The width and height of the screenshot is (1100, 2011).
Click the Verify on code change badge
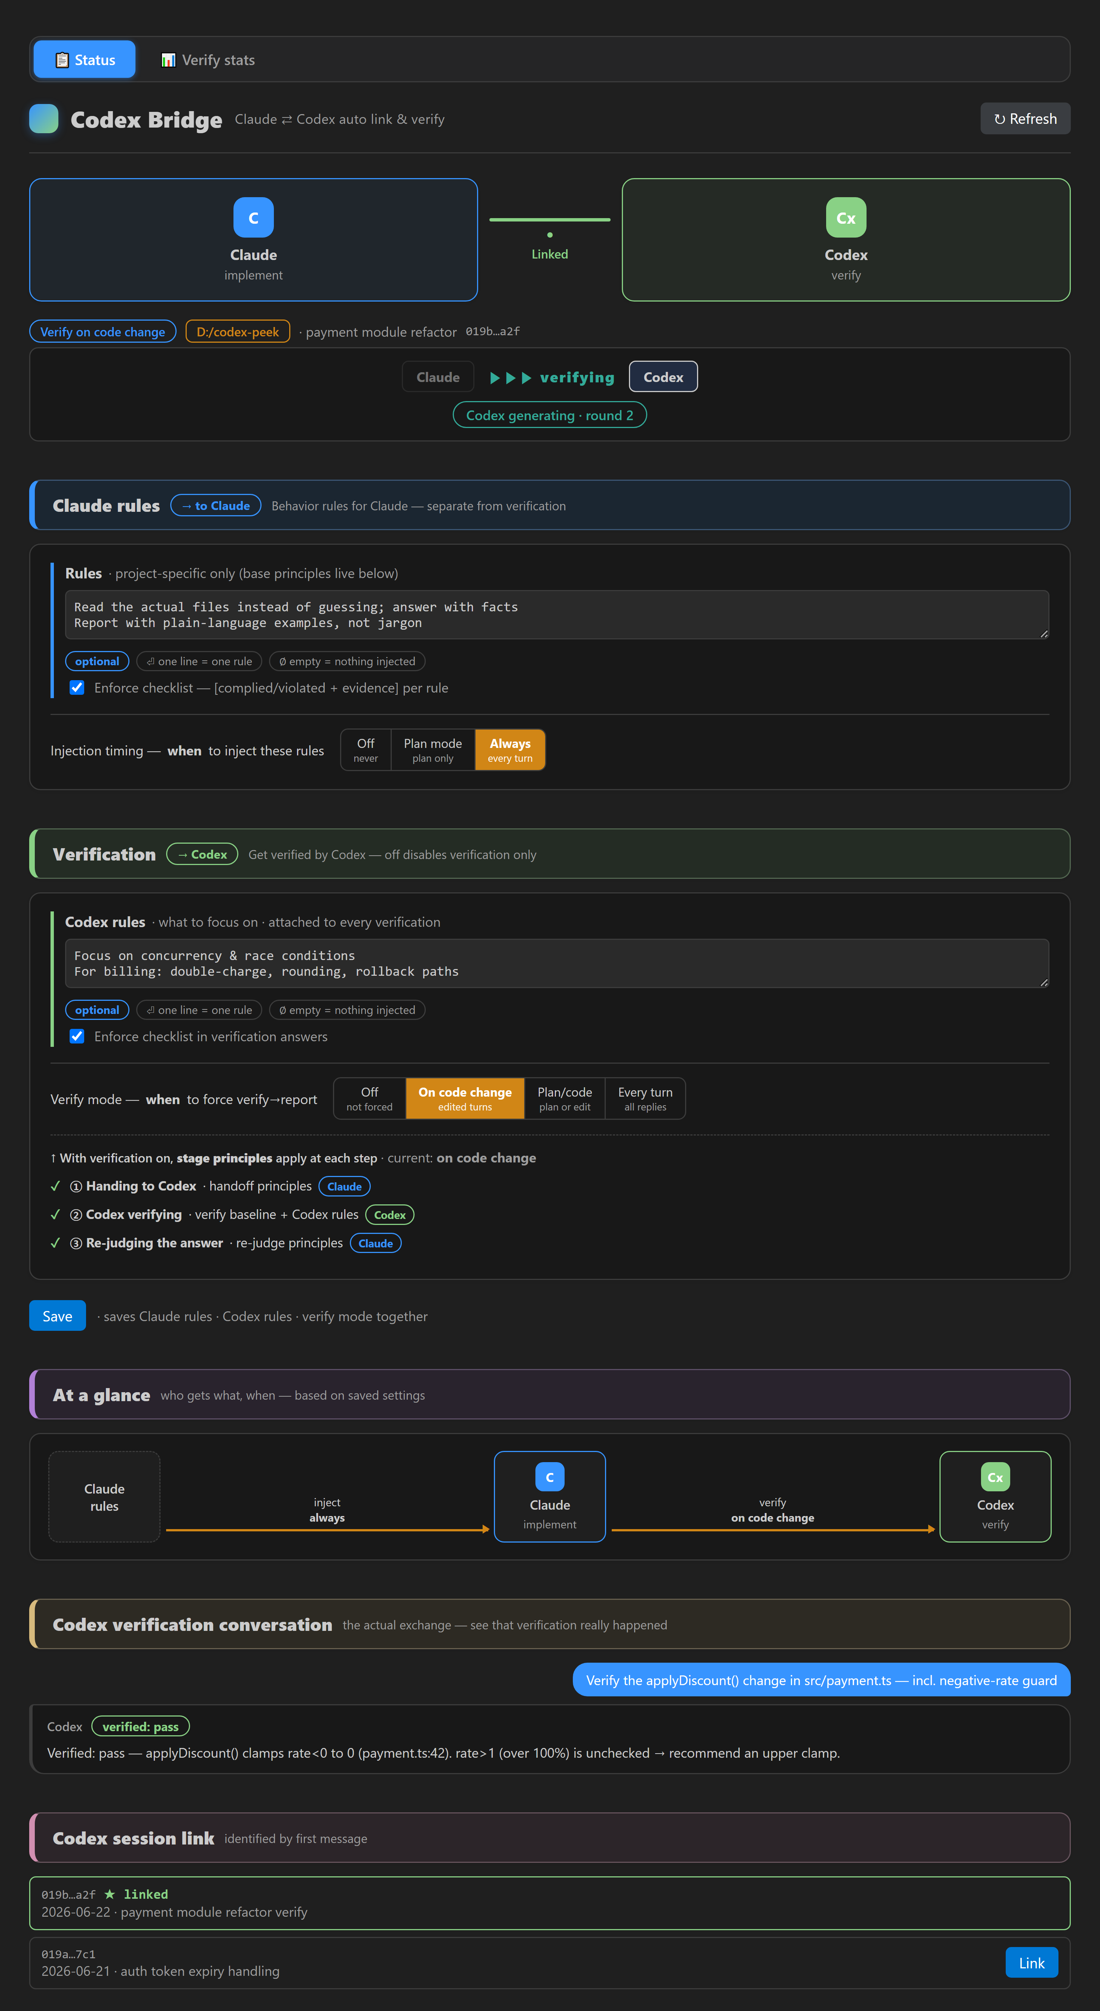click(103, 332)
